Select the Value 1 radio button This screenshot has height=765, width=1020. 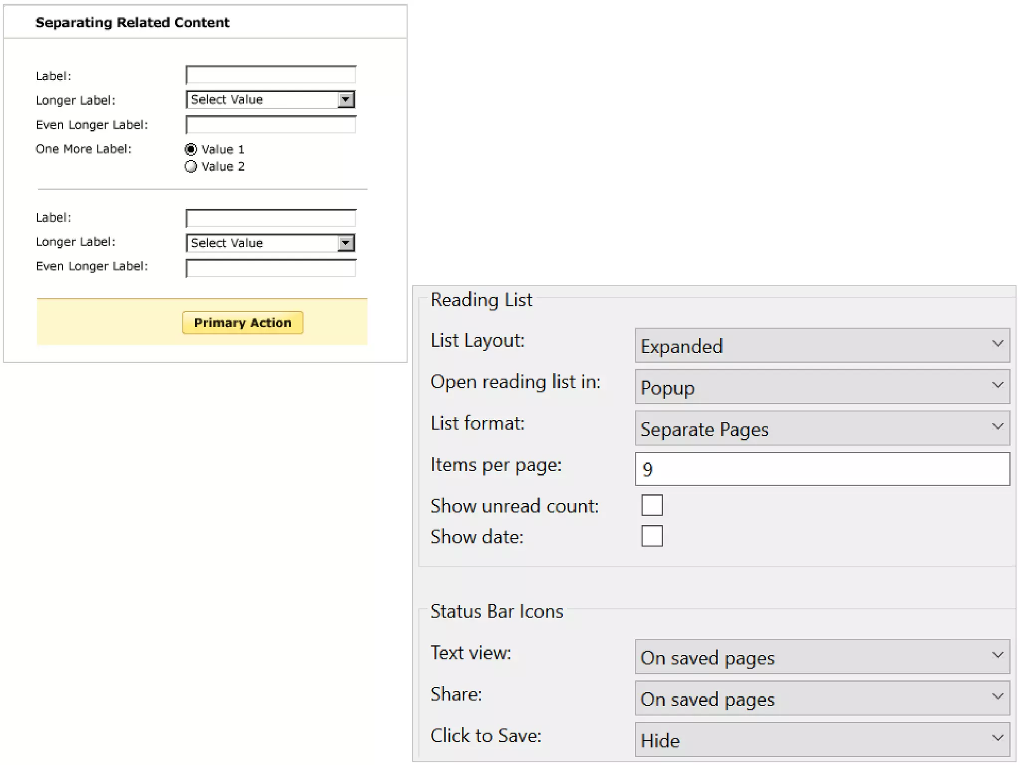click(191, 149)
